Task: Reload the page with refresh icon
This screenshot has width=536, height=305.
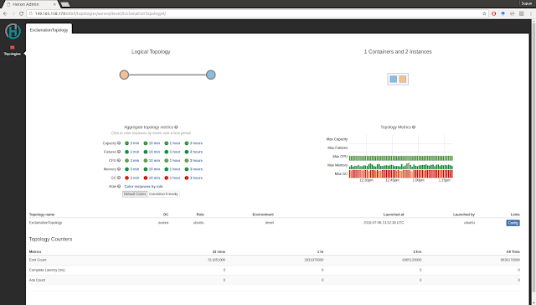Action: (x=21, y=13)
